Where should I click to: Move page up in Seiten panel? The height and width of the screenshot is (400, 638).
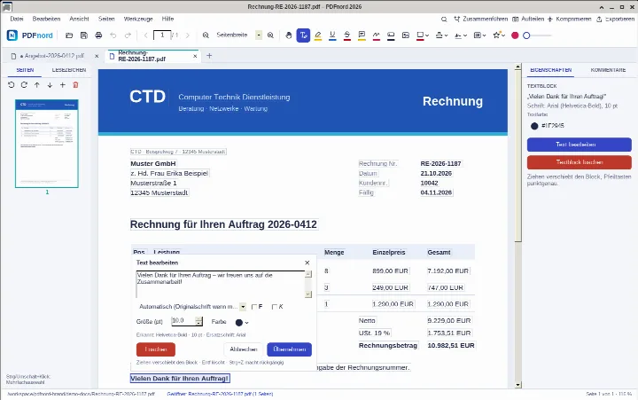(x=37, y=85)
